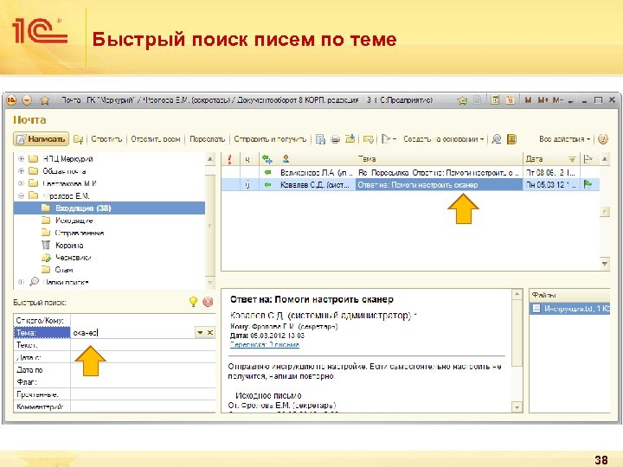
Task: Open the Корзина trash folder
Action: tap(69, 245)
